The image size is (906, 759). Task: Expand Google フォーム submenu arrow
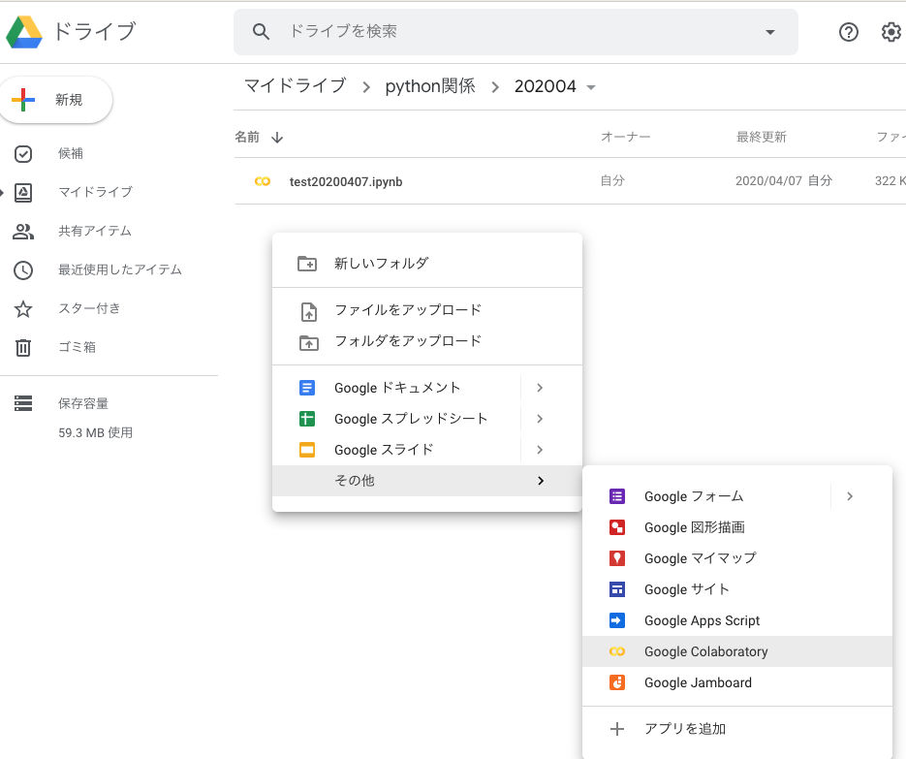click(850, 496)
